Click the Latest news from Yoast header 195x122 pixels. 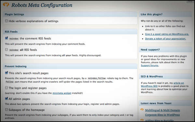165,103
